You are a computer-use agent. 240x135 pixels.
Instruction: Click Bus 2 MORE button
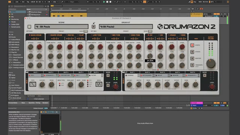(205, 75)
